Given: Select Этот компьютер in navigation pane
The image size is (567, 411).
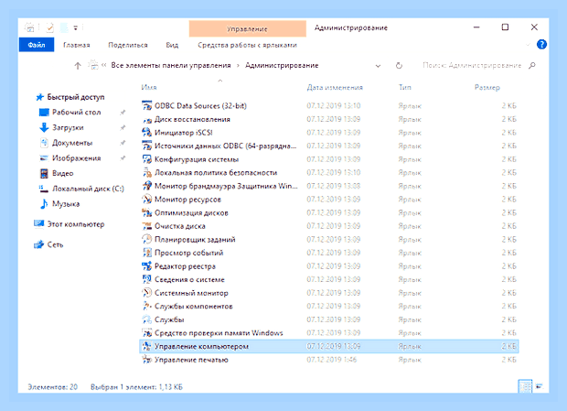Looking at the screenshot, I should pyautogui.click(x=76, y=224).
